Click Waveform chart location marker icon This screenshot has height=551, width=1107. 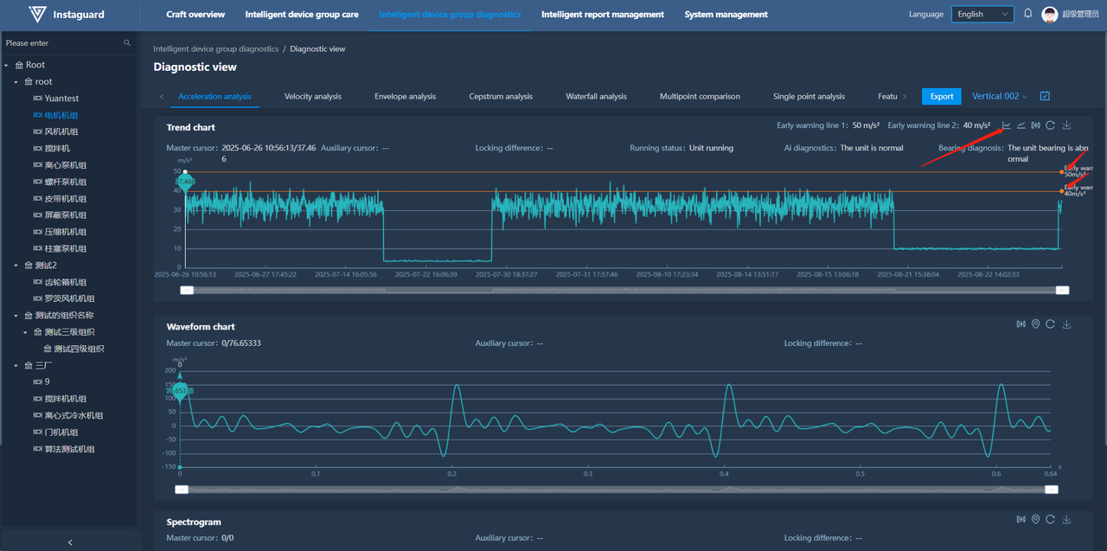(1035, 324)
